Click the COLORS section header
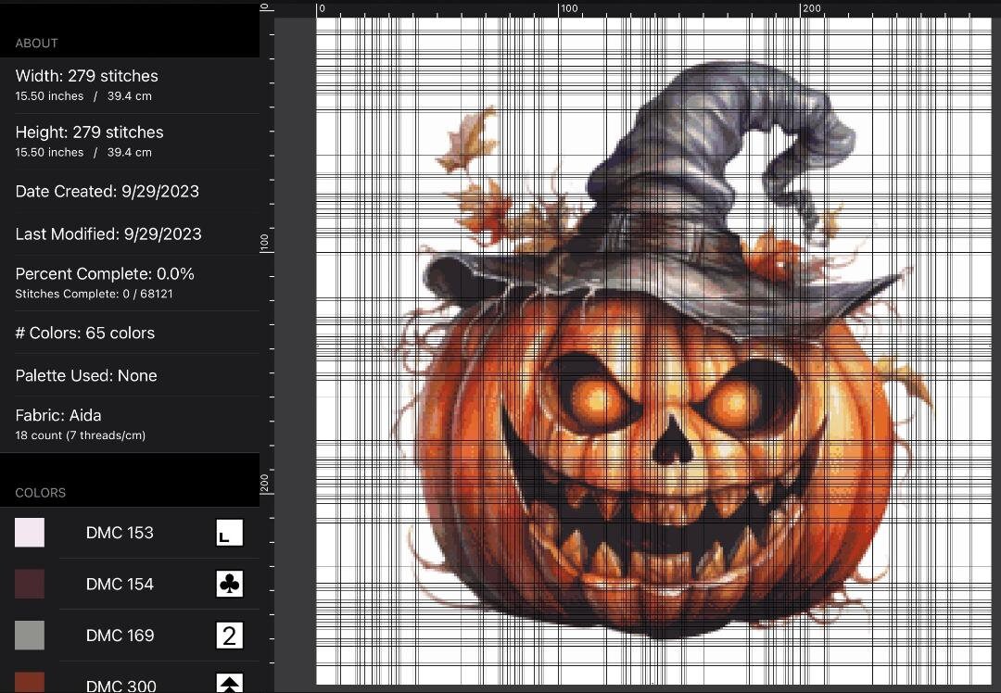The height and width of the screenshot is (693, 1001). point(40,493)
